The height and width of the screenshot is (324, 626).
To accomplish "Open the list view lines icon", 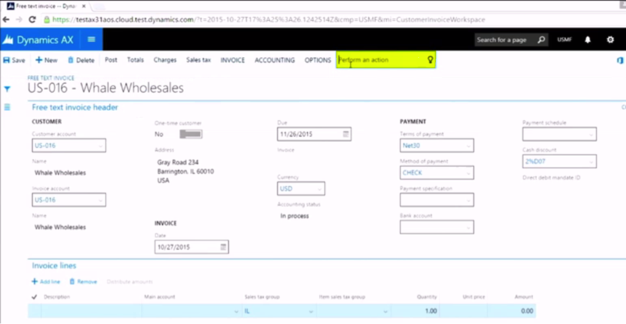I will (7, 107).
